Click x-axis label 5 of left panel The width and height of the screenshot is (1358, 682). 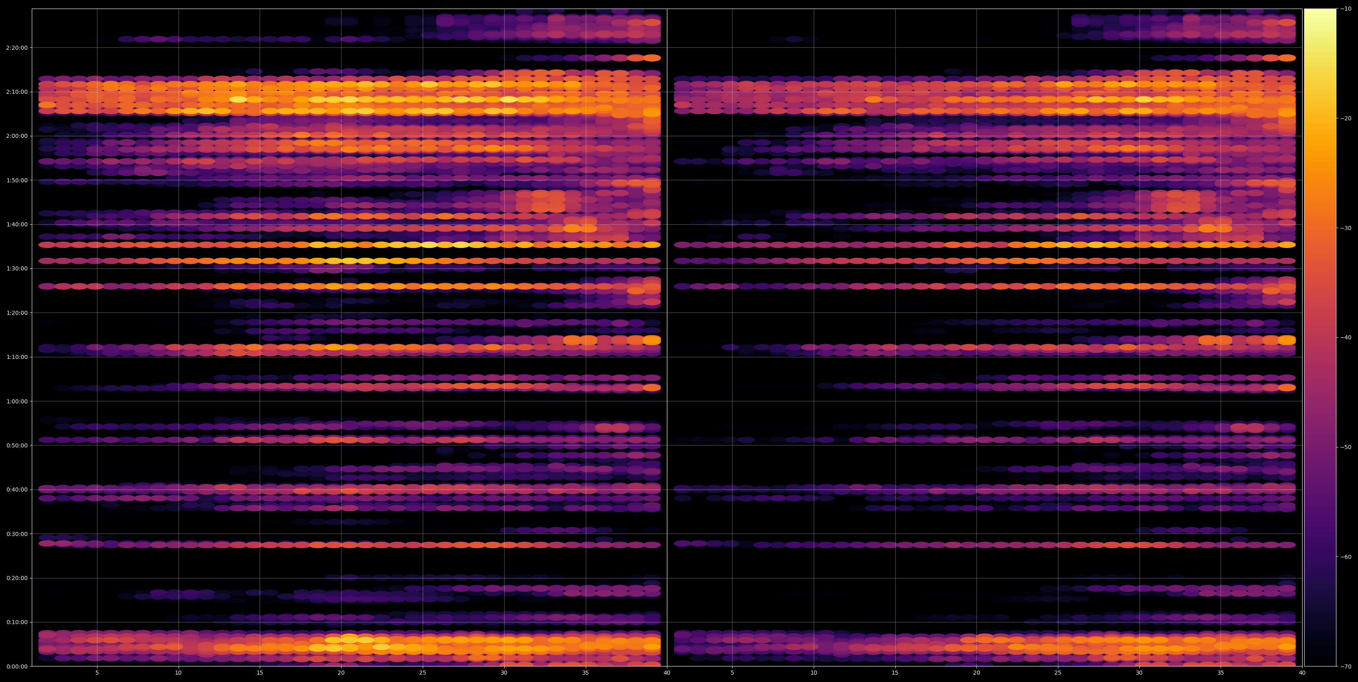coord(97,673)
